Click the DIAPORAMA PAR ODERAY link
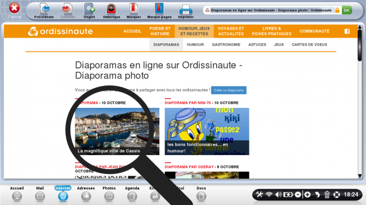366x205 pixels. coord(189,167)
